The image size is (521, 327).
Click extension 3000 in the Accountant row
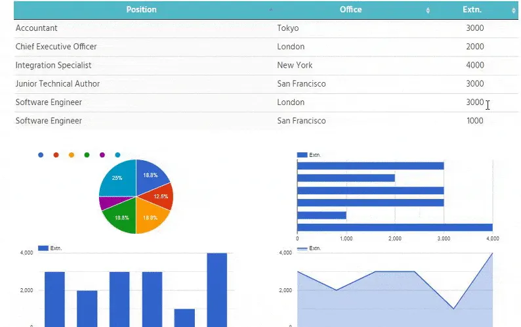[475, 28]
